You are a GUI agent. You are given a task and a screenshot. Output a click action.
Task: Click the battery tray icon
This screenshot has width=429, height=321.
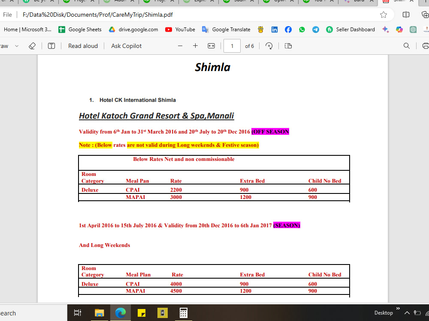point(417,313)
